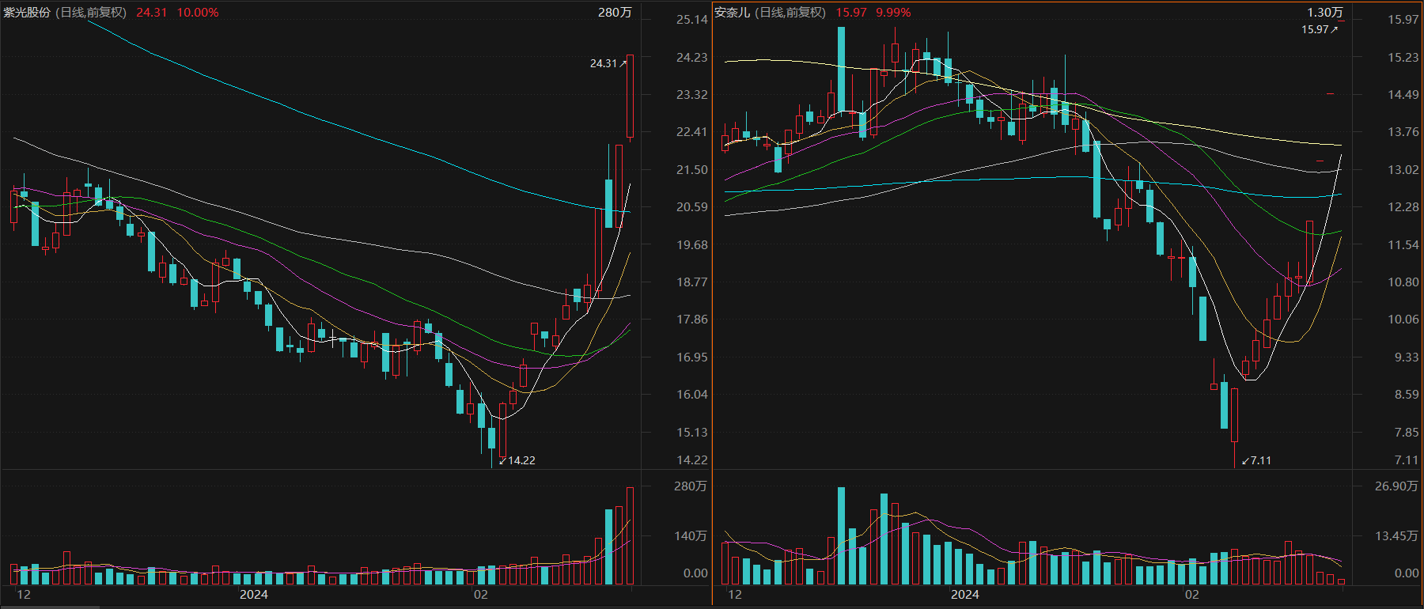Click the 10.00% change value for 紫光股份

pos(198,13)
